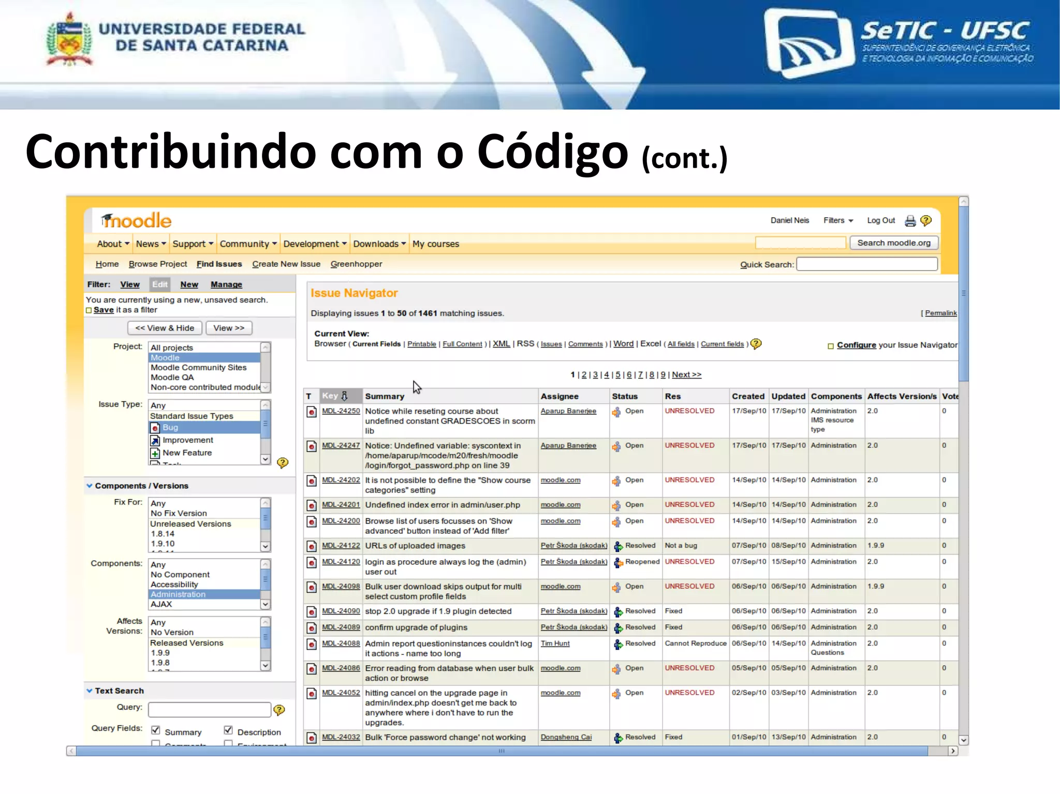Collapse the Text Search section

click(x=90, y=691)
